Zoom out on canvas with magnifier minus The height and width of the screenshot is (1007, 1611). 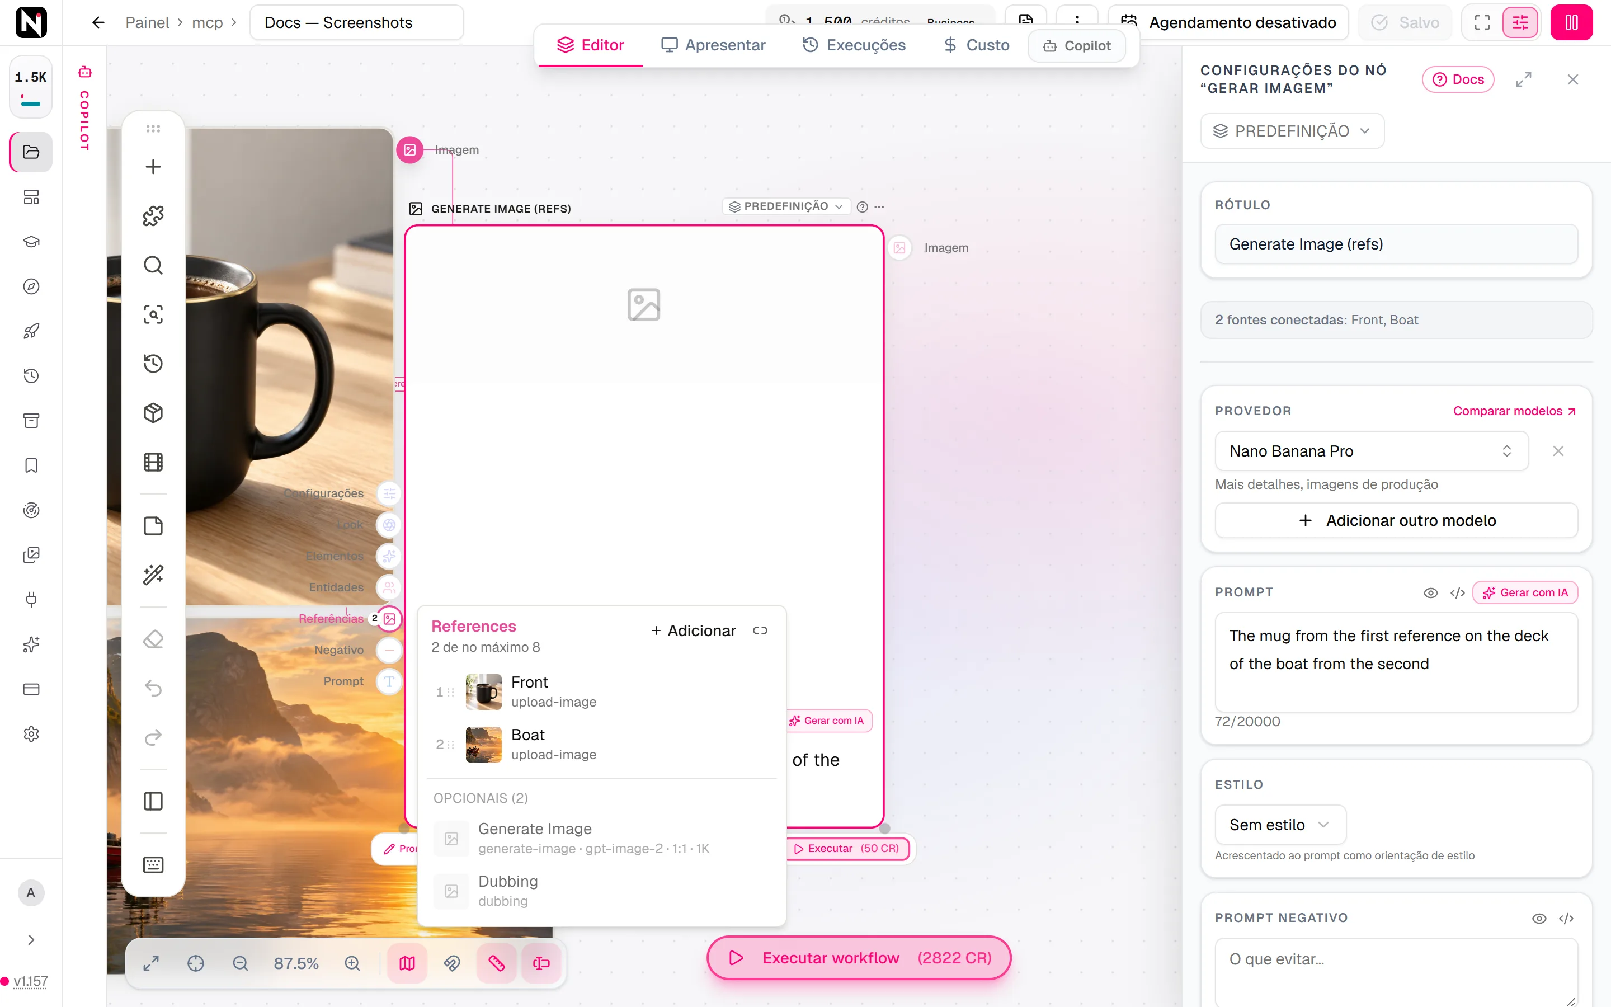point(241,963)
